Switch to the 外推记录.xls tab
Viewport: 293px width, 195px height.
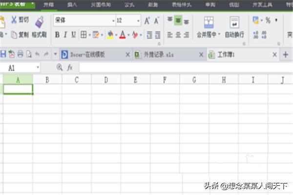coord(164,54)
